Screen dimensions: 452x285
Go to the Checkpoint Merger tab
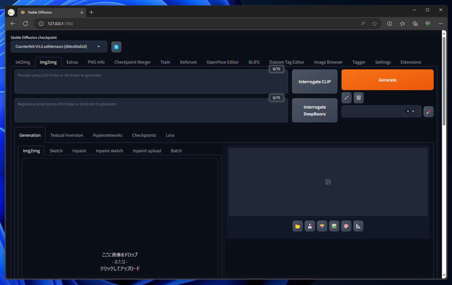coord(132,62)
